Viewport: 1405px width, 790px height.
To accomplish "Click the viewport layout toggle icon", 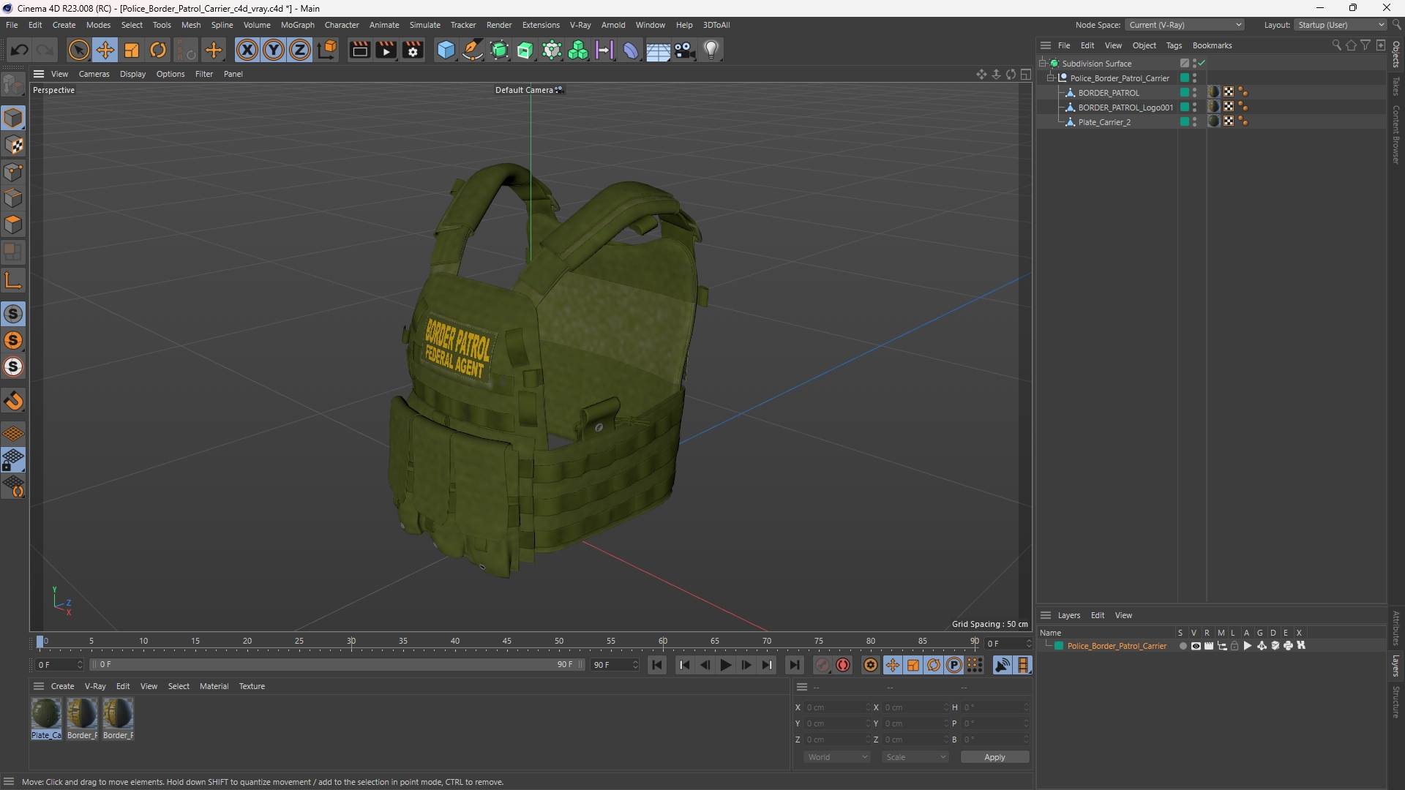I will click(x=1026, y=74).
